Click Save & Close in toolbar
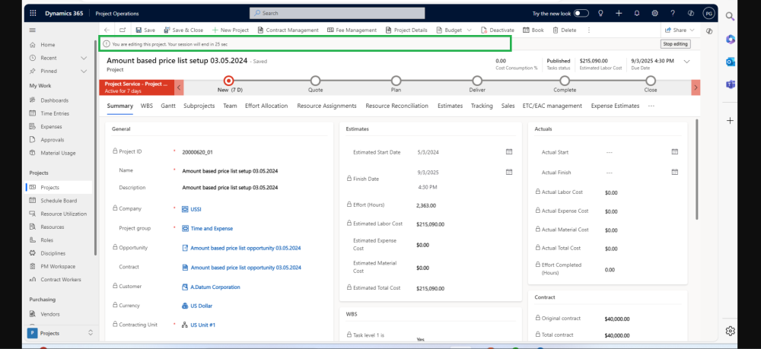 183,30
